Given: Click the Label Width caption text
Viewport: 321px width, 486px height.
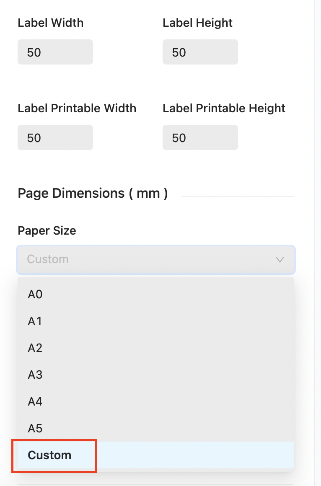Looking at the screenshot, I should click(51, 23).
